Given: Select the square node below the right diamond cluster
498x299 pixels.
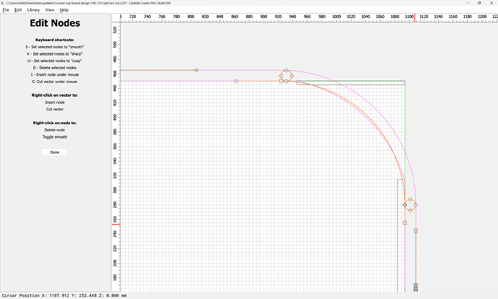Looking at the screenshot, I should 405,223.
